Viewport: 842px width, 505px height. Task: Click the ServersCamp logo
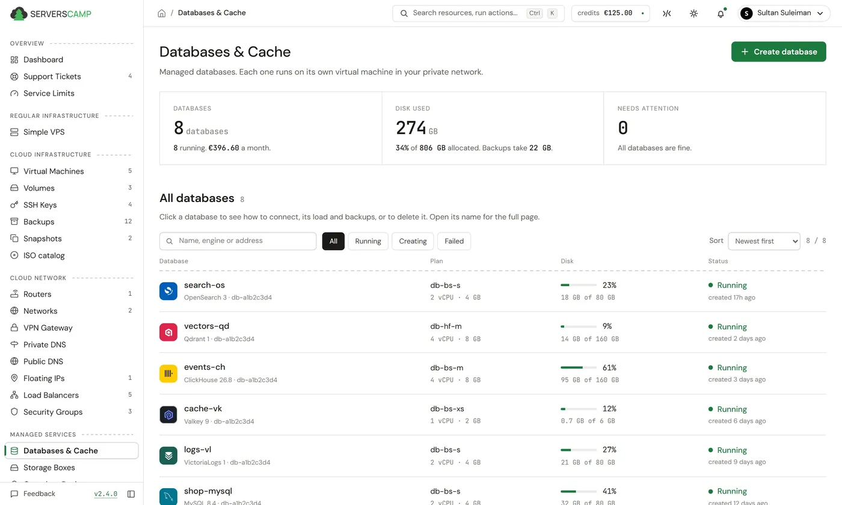51,13
